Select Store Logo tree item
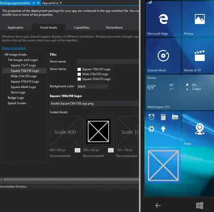Screen dimensions: 214x212 (x=18, y=92)
